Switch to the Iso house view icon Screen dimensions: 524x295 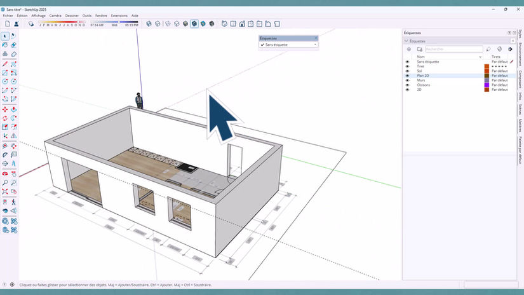(x=225, y=24)
